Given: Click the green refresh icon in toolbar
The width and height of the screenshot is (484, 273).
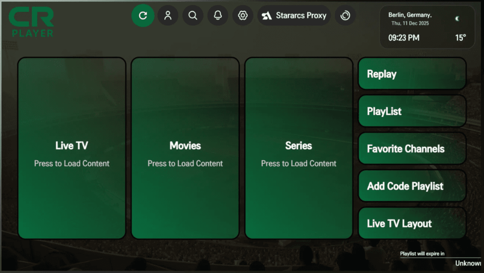Looking at the screenshot, I should click(x=143, y=16).
